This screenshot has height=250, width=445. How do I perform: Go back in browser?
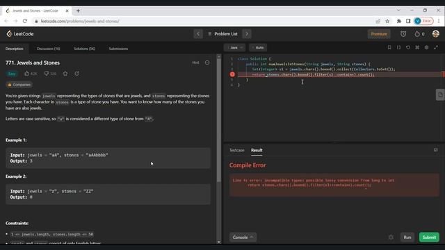(x=6, y=21)
